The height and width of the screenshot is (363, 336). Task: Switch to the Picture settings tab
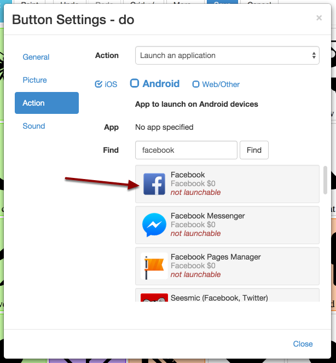coord(34,80)
